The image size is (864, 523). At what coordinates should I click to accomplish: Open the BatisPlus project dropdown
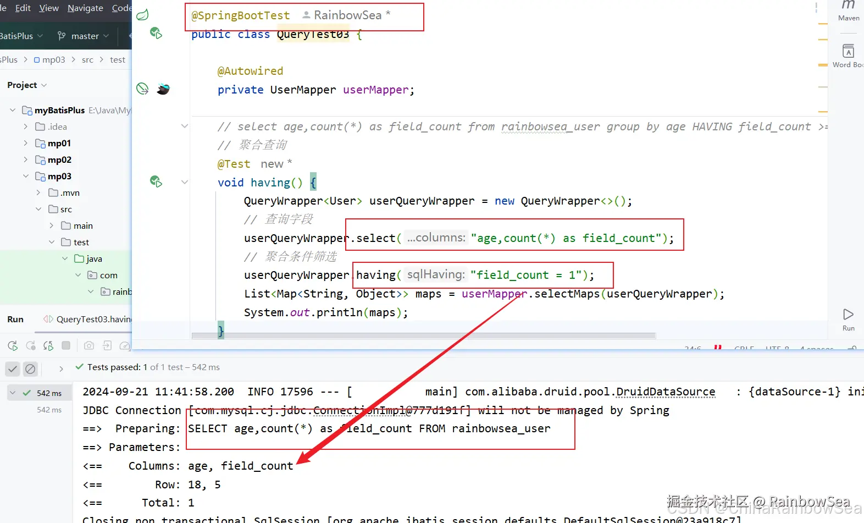pos(22,36)
